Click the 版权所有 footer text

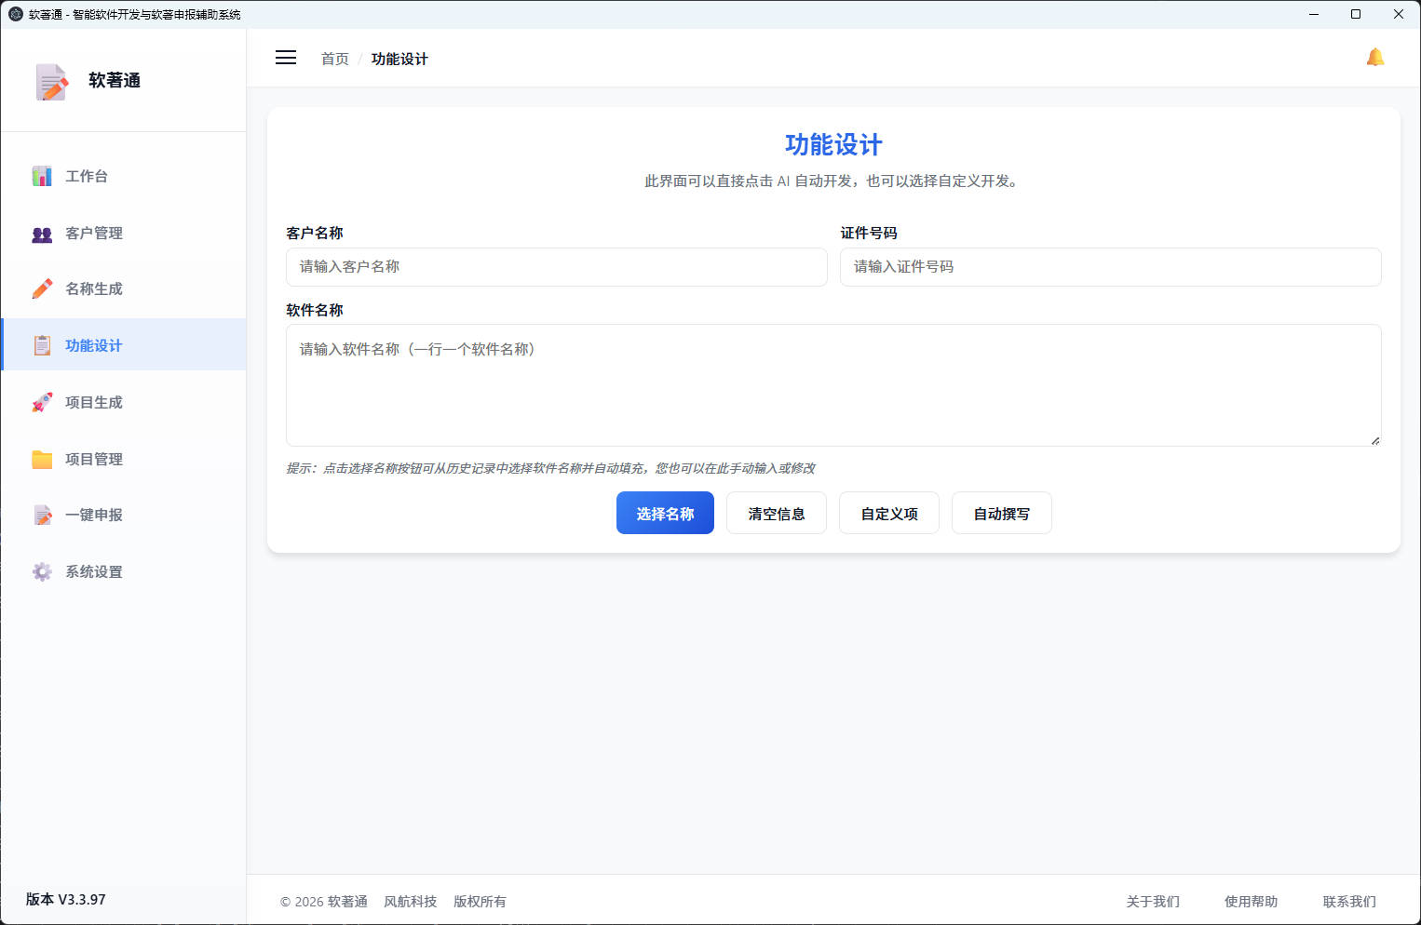coord(480,901)
